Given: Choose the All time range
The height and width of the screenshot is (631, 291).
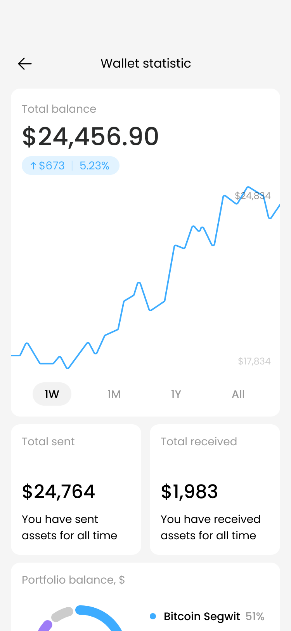Looking at the screenshot, I should 238,394.
